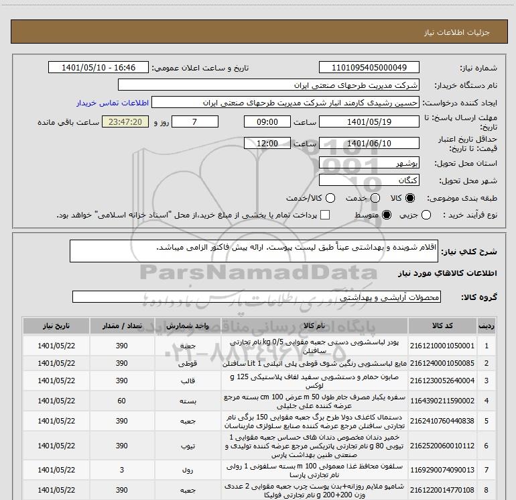Click the need date 1401/05/22 in row 1

56,346
